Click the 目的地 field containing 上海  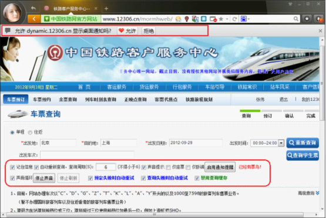[119, 143]
